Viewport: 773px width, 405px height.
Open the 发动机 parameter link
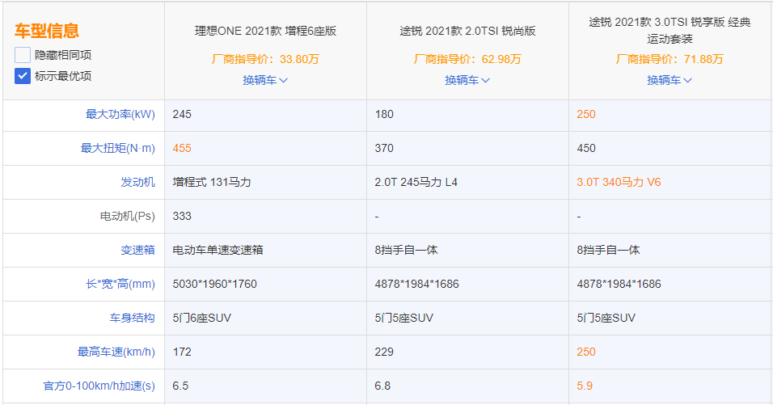[x=138, y=183]
